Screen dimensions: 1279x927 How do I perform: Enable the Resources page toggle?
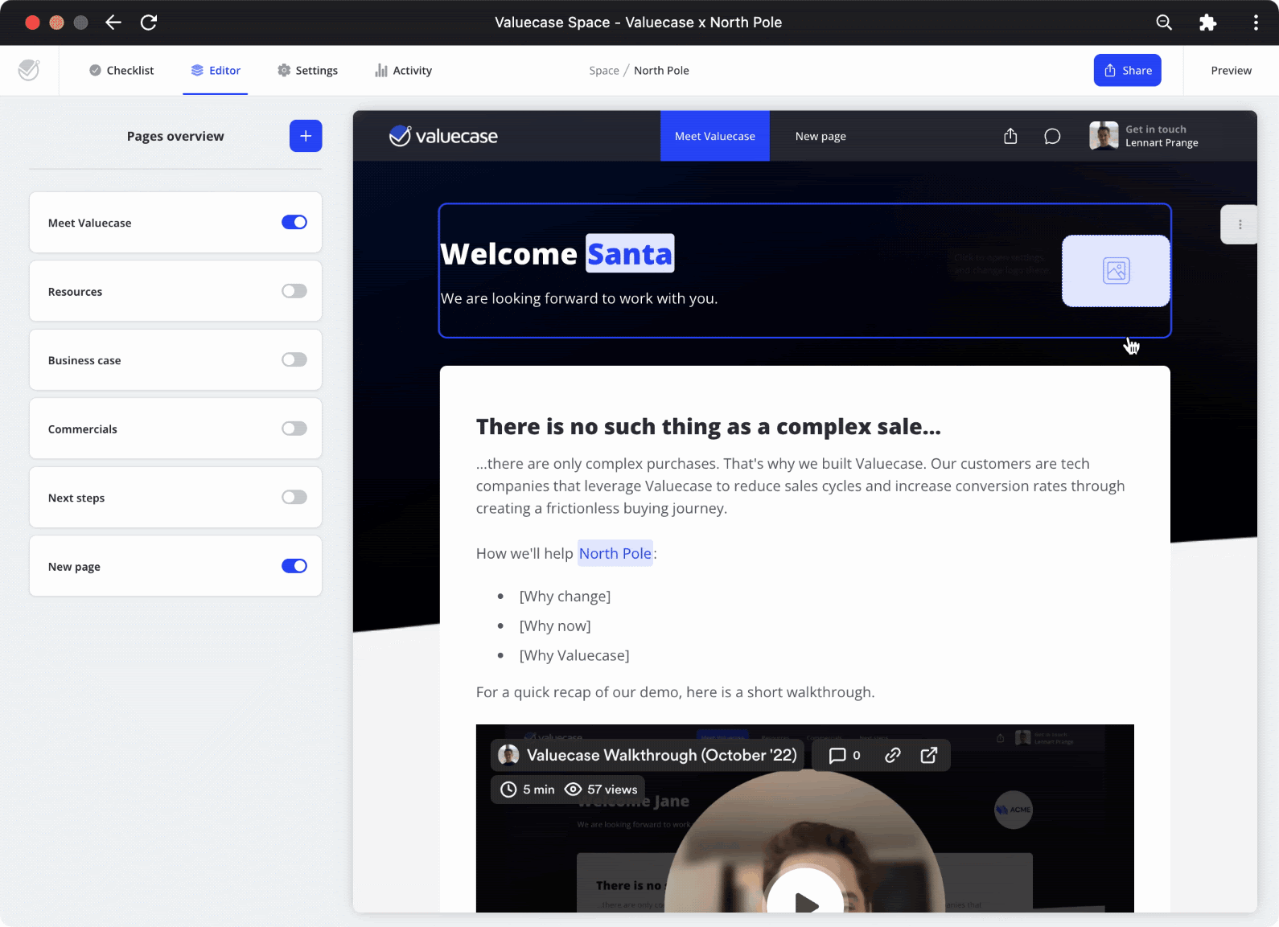coord(294,291)
